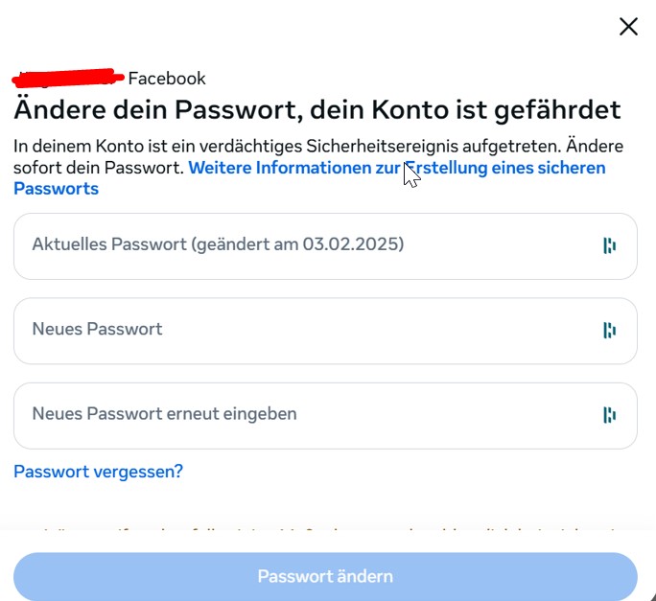This screenshot has width=656, height=601.
Task: Click the red redacted account name
Action: 67,76
